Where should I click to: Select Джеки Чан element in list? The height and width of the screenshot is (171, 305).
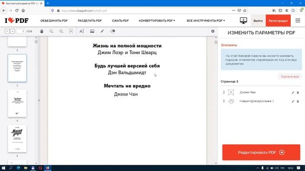point(247,92)
